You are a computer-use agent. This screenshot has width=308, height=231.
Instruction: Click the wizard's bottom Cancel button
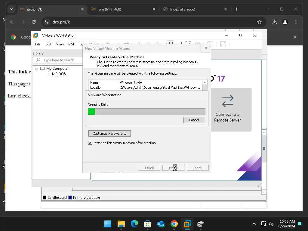(197, 168)
